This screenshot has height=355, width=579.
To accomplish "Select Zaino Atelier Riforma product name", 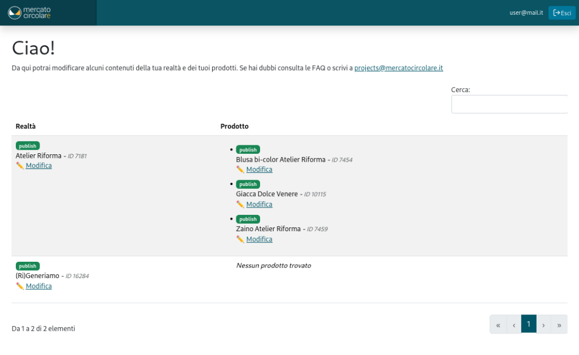I will click(268, 229).
